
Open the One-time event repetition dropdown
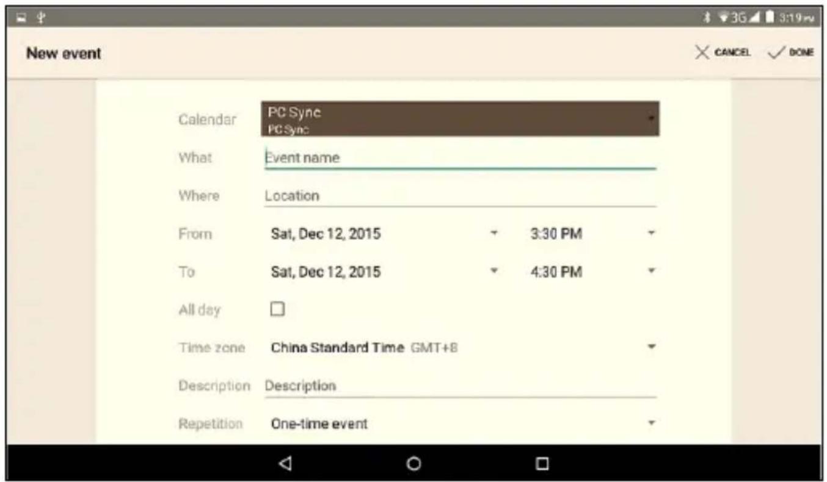click(x=462, y=423)
